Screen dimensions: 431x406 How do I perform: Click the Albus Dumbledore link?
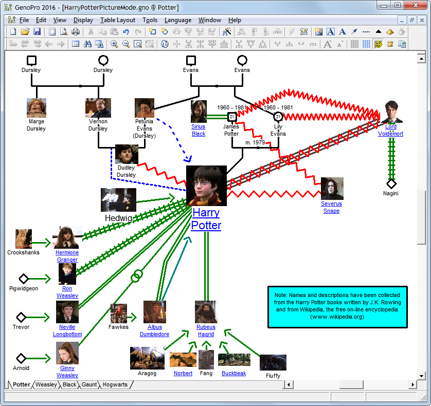pyautogui.click(x=154, y=331)
